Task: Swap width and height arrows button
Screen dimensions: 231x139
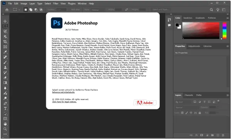Action: [126, 10]
